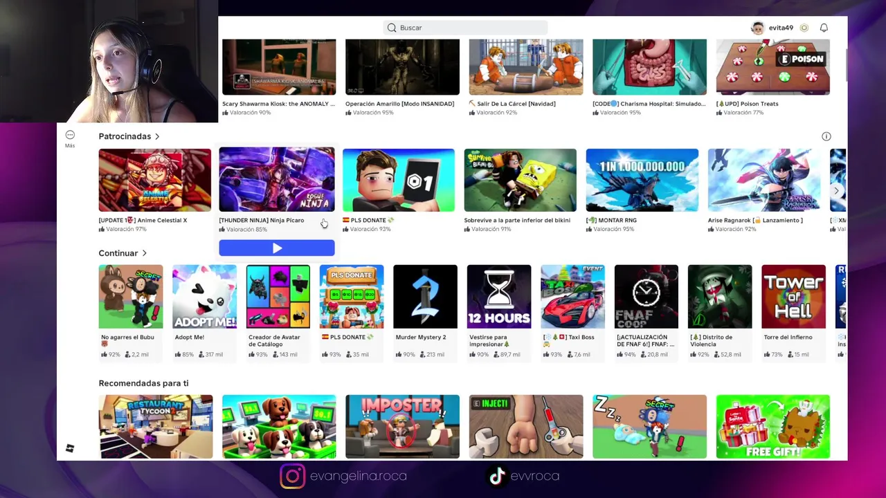This screenshot has height=498, width=886.
Task: Click the MONTAR RNG title text
Action: (x=612, y=221)
